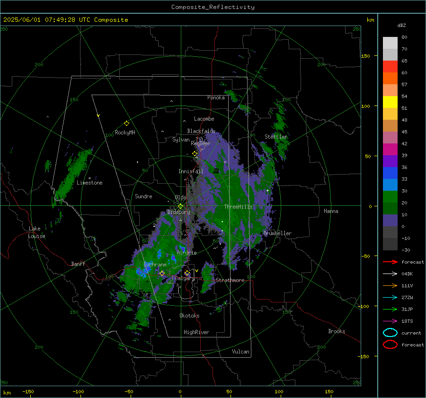This screenshot has width=426, height=398.
Task: Click the purple 36-39 dBZ color swatch
Action: pos(390,161)
